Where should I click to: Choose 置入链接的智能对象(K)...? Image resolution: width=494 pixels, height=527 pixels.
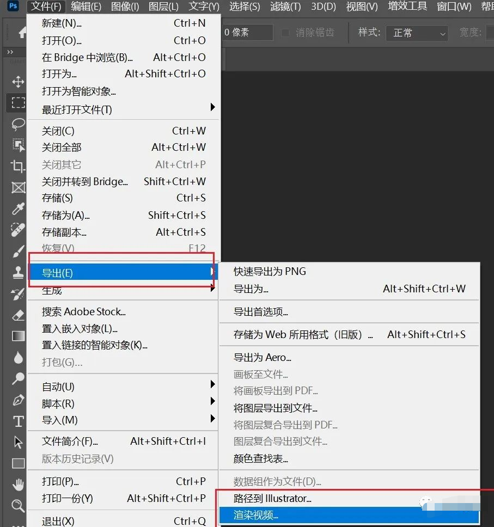pyautogui.click(x=123, y=345)
